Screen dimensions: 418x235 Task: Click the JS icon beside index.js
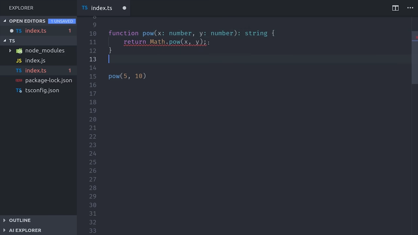pos(19,61)
